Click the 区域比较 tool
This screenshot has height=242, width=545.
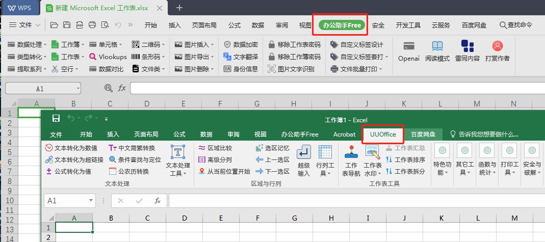coord(215,148)
